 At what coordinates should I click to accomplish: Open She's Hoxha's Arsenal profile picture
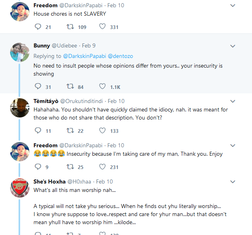19,188
